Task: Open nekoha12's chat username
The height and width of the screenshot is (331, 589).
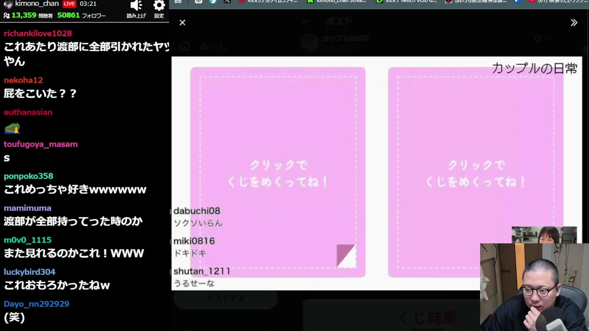Action: coord(23,80)
